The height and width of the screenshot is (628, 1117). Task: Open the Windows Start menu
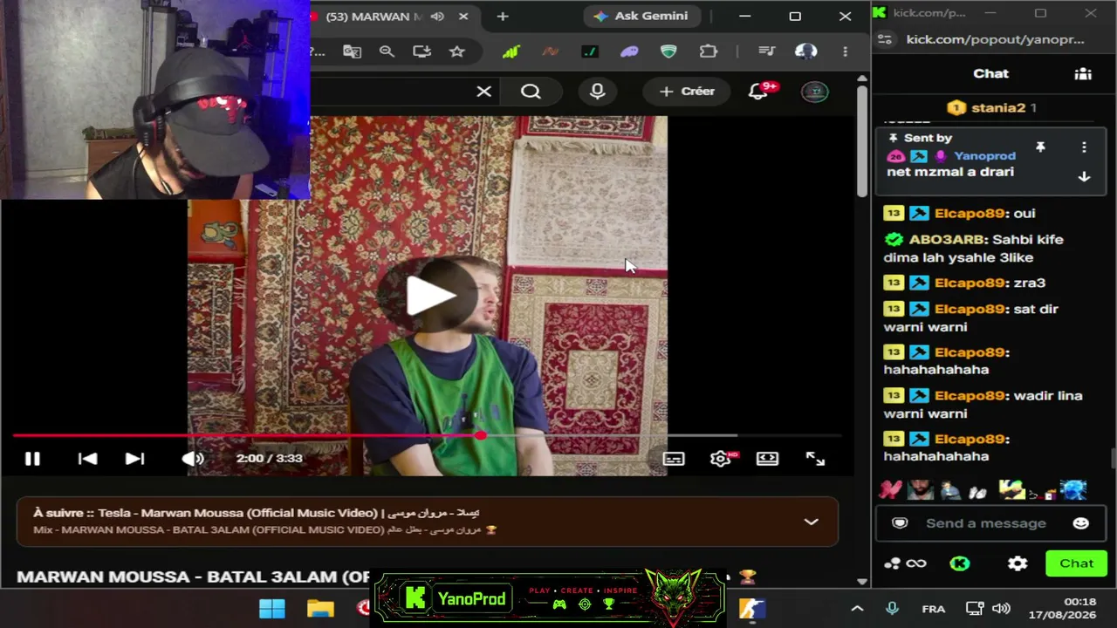click(271, 608)
